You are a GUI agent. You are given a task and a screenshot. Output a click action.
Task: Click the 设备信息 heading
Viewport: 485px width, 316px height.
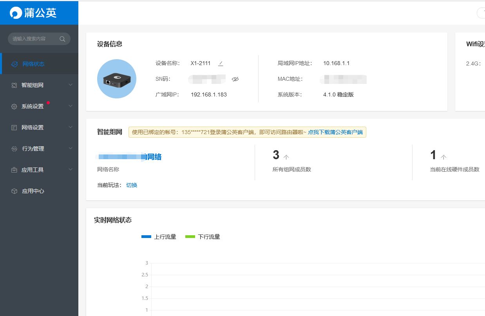coord(110,44)
